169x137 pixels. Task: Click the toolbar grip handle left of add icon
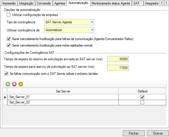[x=3, y=84]
